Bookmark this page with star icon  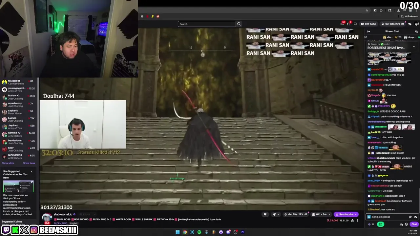(x=367, y=10)
